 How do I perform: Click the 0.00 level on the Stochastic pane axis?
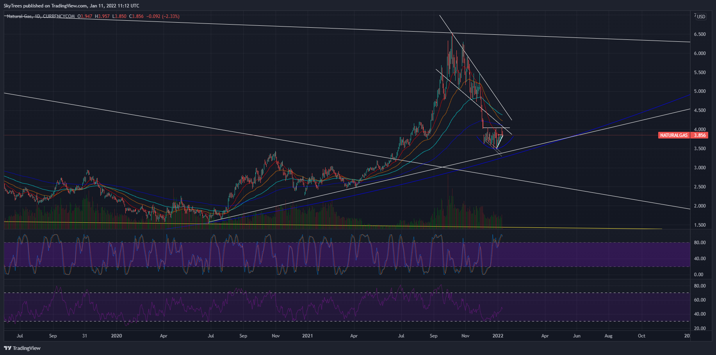click(x=698, y=275)
